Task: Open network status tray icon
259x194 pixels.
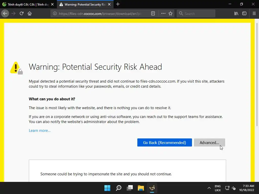Action: click(x=227, y=188)
